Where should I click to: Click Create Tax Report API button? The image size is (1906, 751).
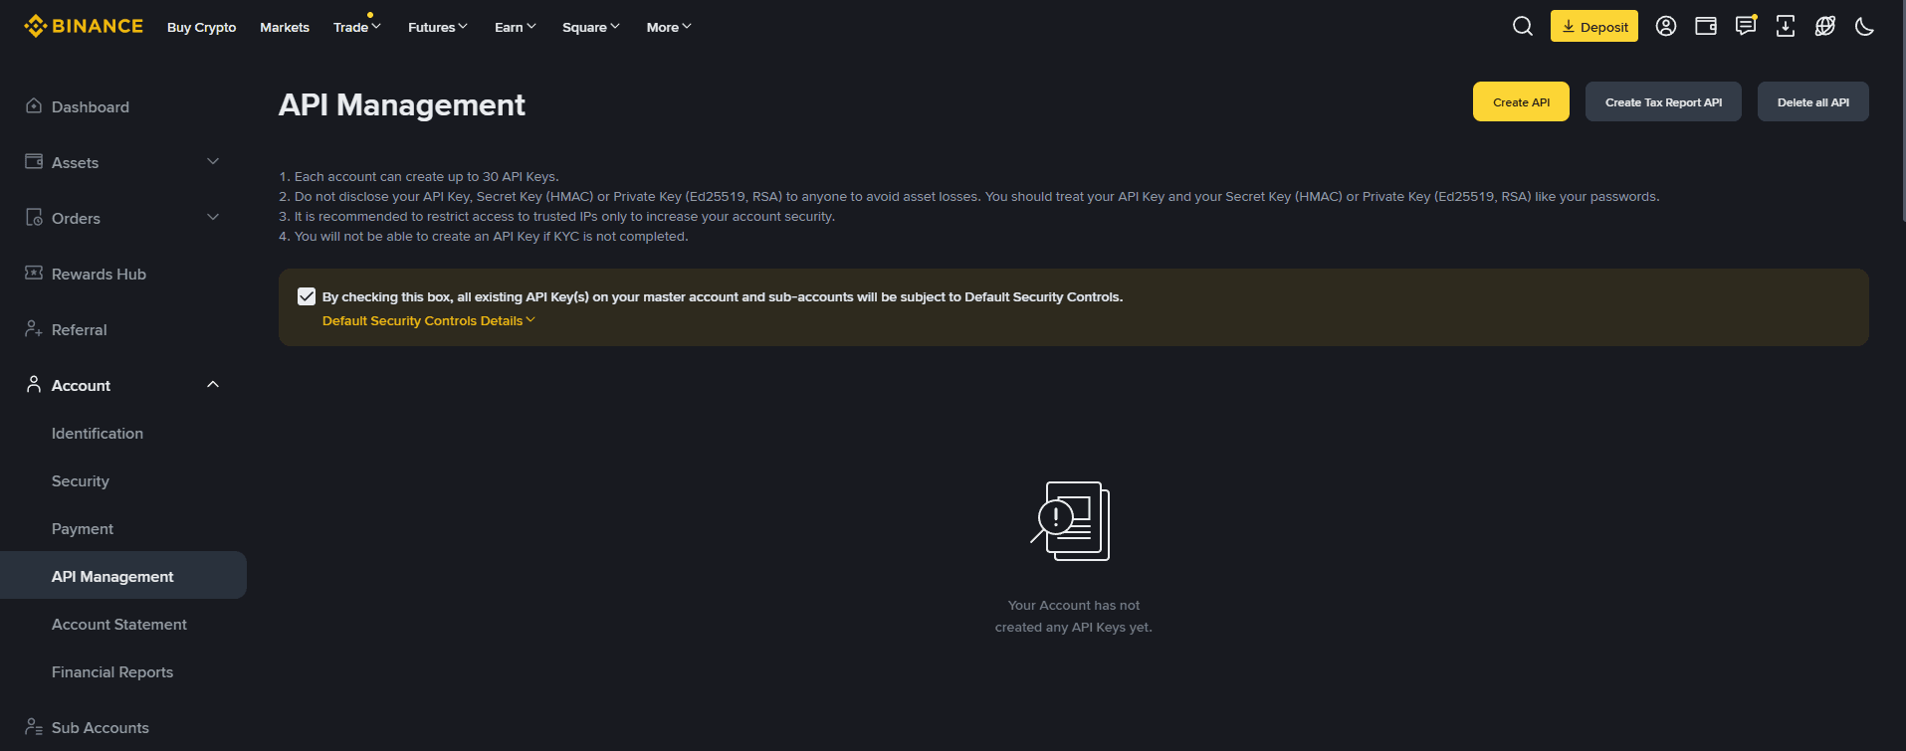tap(1663, 101)
